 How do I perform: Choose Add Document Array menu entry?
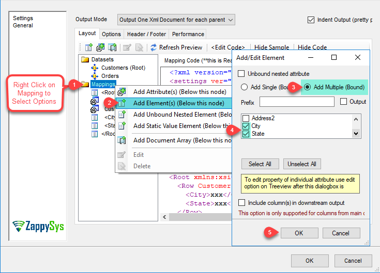click(174, 140)
